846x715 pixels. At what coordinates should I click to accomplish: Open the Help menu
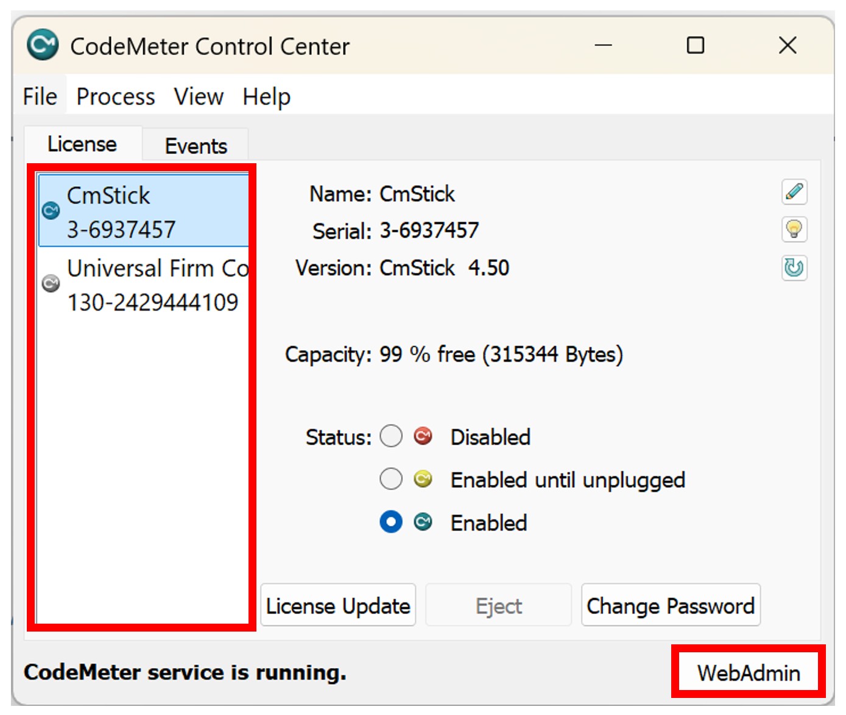(266, 96)
